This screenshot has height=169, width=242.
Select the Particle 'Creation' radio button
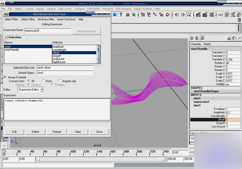coord(52,84)
